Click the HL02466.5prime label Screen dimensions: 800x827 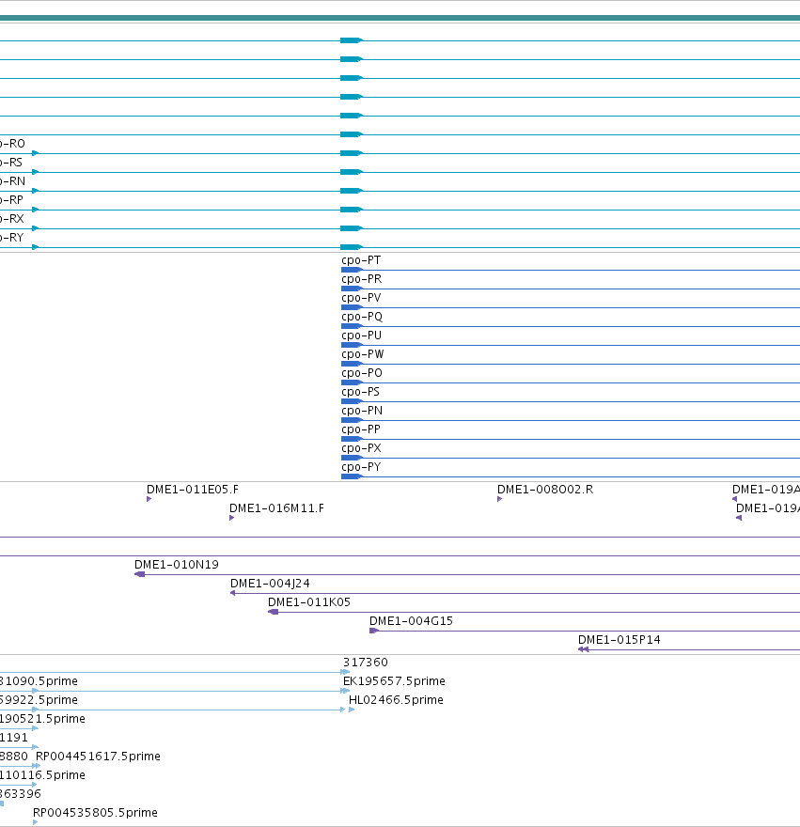click(x=397, y=700)
